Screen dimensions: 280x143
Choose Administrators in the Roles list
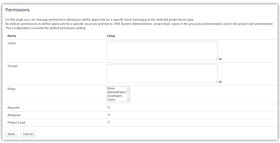[116, 92]
